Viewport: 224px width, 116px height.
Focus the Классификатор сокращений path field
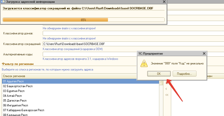[133, 44]
